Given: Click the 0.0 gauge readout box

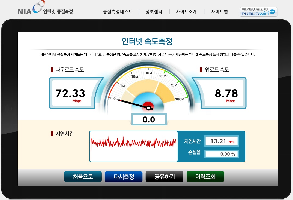Looking at the screenshot, I should [x=149, y=119].
